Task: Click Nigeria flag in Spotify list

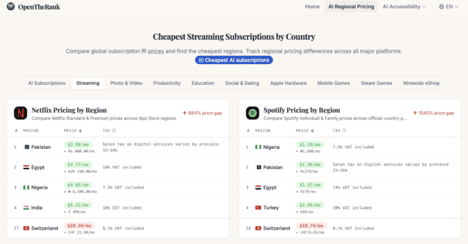Action: tap(258, 147)
